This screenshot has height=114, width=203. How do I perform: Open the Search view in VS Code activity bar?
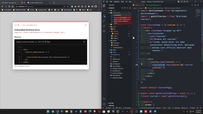pos(104,11)
